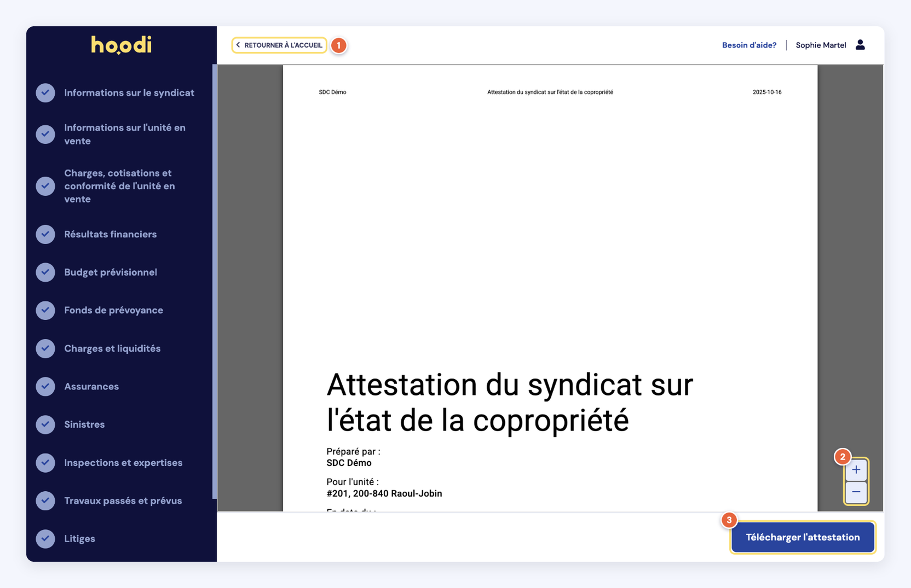Viewport: 911px width, 588px height.
Task: Go to the Sinistres section
Action: [x=84, y=424]
